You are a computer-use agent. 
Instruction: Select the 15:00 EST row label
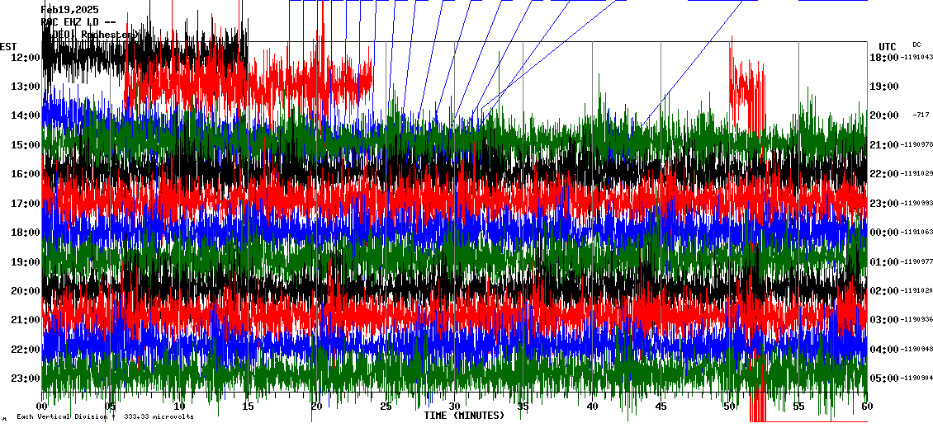26,145
